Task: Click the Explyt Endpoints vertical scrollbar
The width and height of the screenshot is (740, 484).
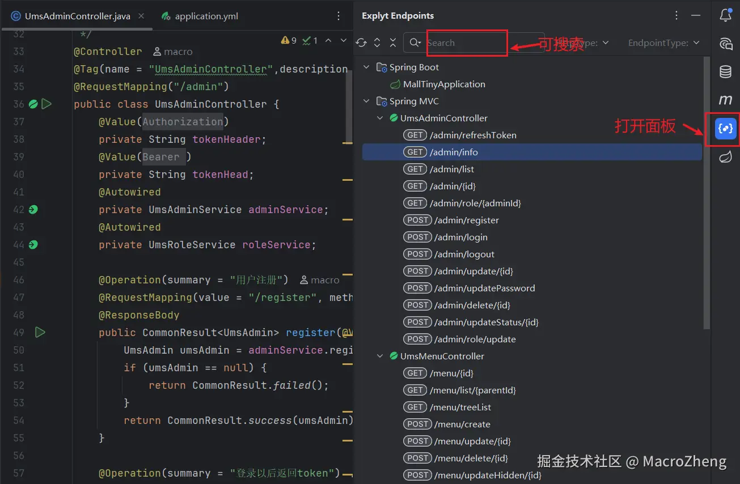Action: tap(707, 193)
